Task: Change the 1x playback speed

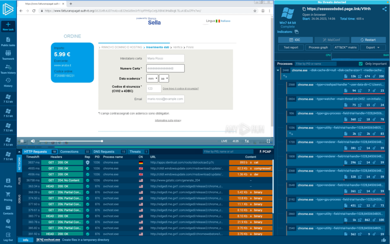Action: (x=247, y=141)
